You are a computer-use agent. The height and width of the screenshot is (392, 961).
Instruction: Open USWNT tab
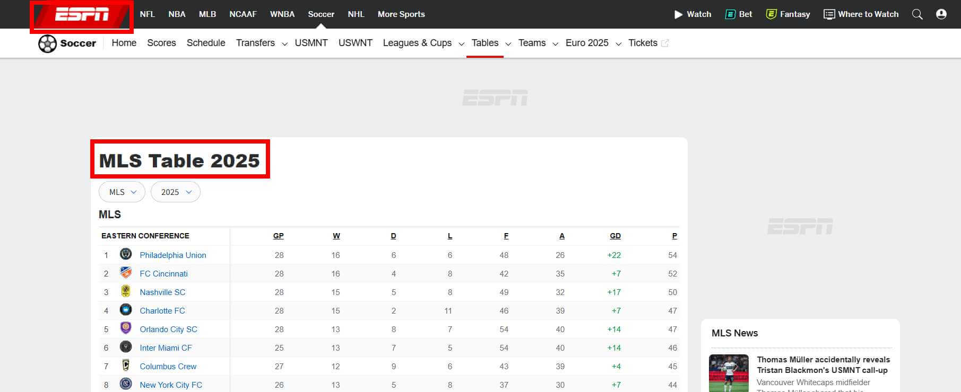click(356, 43)
